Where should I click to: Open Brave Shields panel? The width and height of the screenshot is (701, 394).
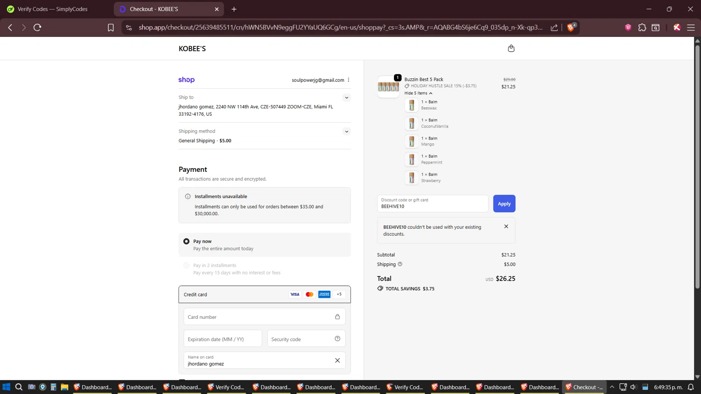[571, 27]
